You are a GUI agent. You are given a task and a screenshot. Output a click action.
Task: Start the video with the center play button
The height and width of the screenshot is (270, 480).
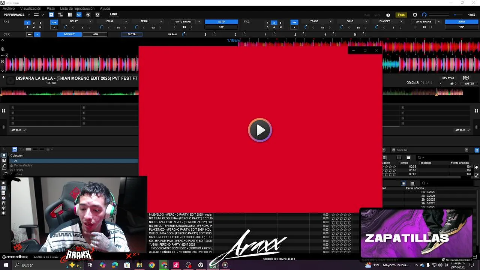coord(260,130)
